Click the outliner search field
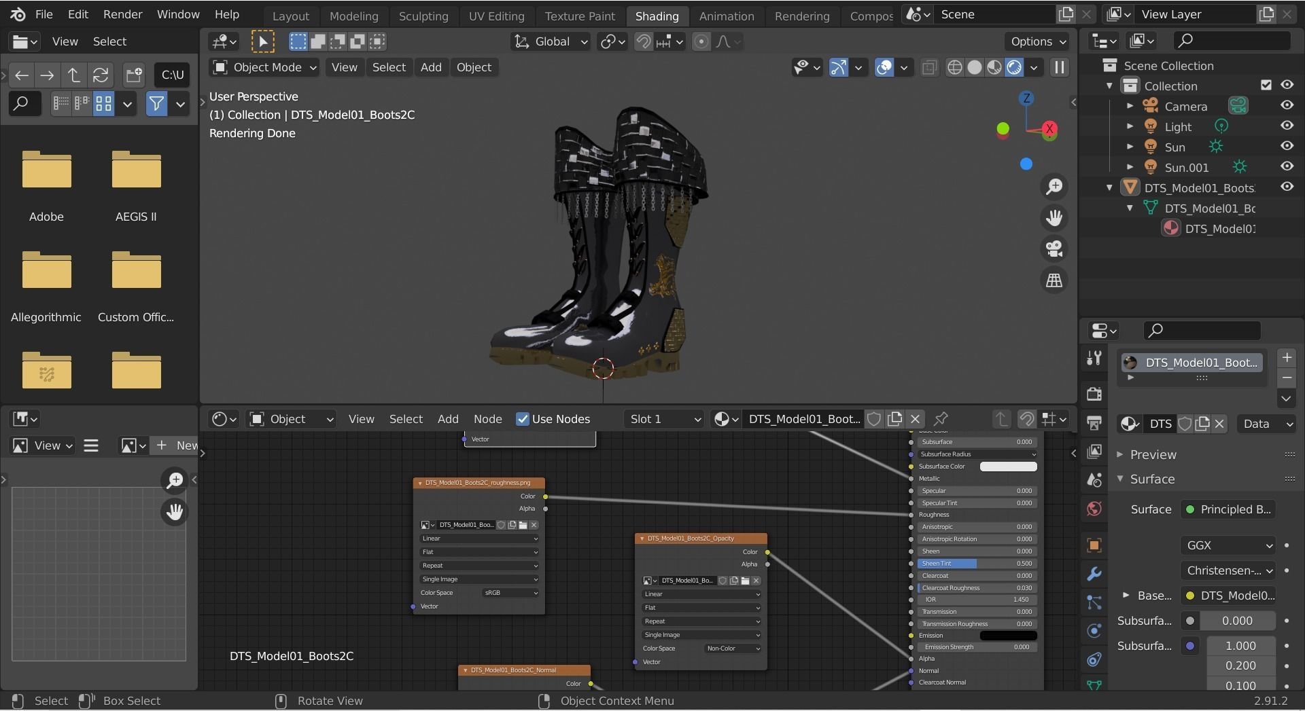 pyautogui.click(x=1232, y=41)
